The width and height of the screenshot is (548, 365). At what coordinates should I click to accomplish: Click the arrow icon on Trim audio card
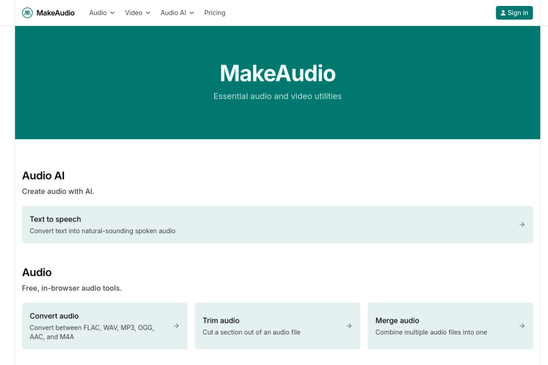pos(349,326)
